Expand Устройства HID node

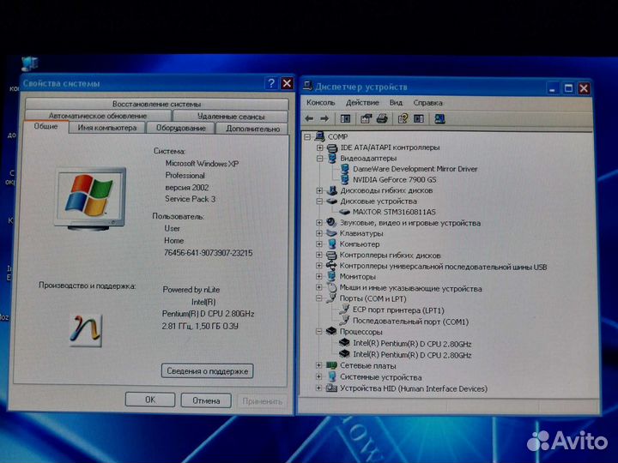(318, 388)
